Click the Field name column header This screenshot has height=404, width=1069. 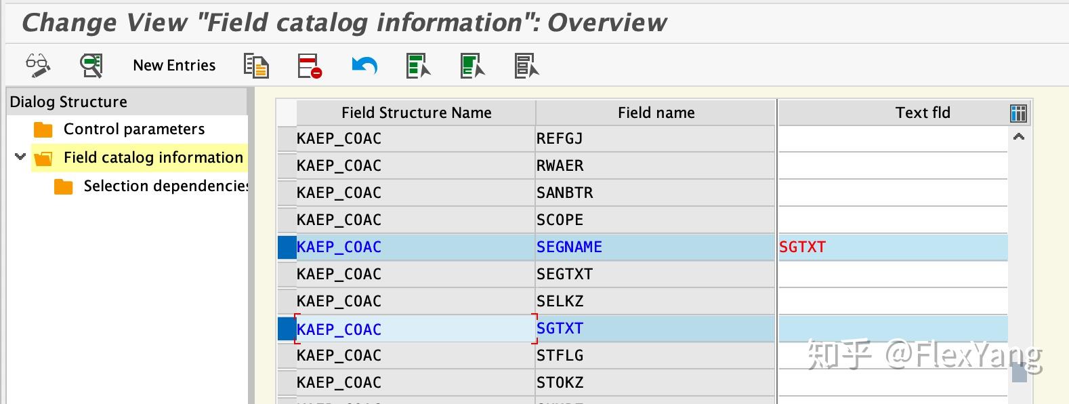656,113
